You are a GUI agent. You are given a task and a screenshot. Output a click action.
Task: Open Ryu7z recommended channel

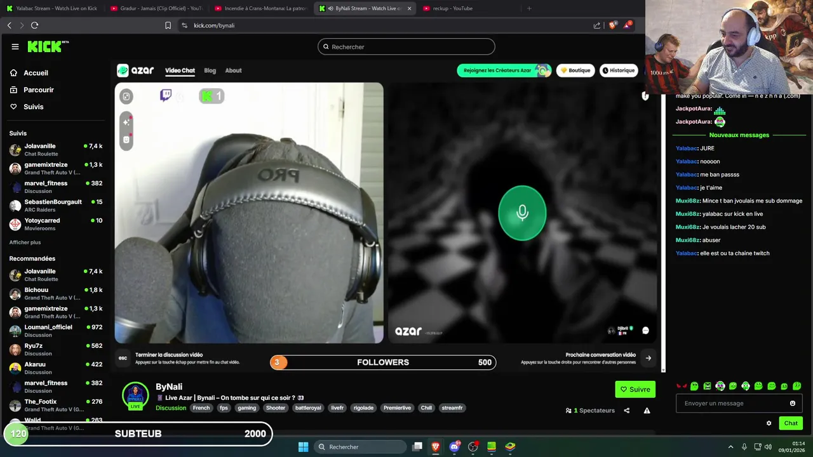click(x=56, y=350)
